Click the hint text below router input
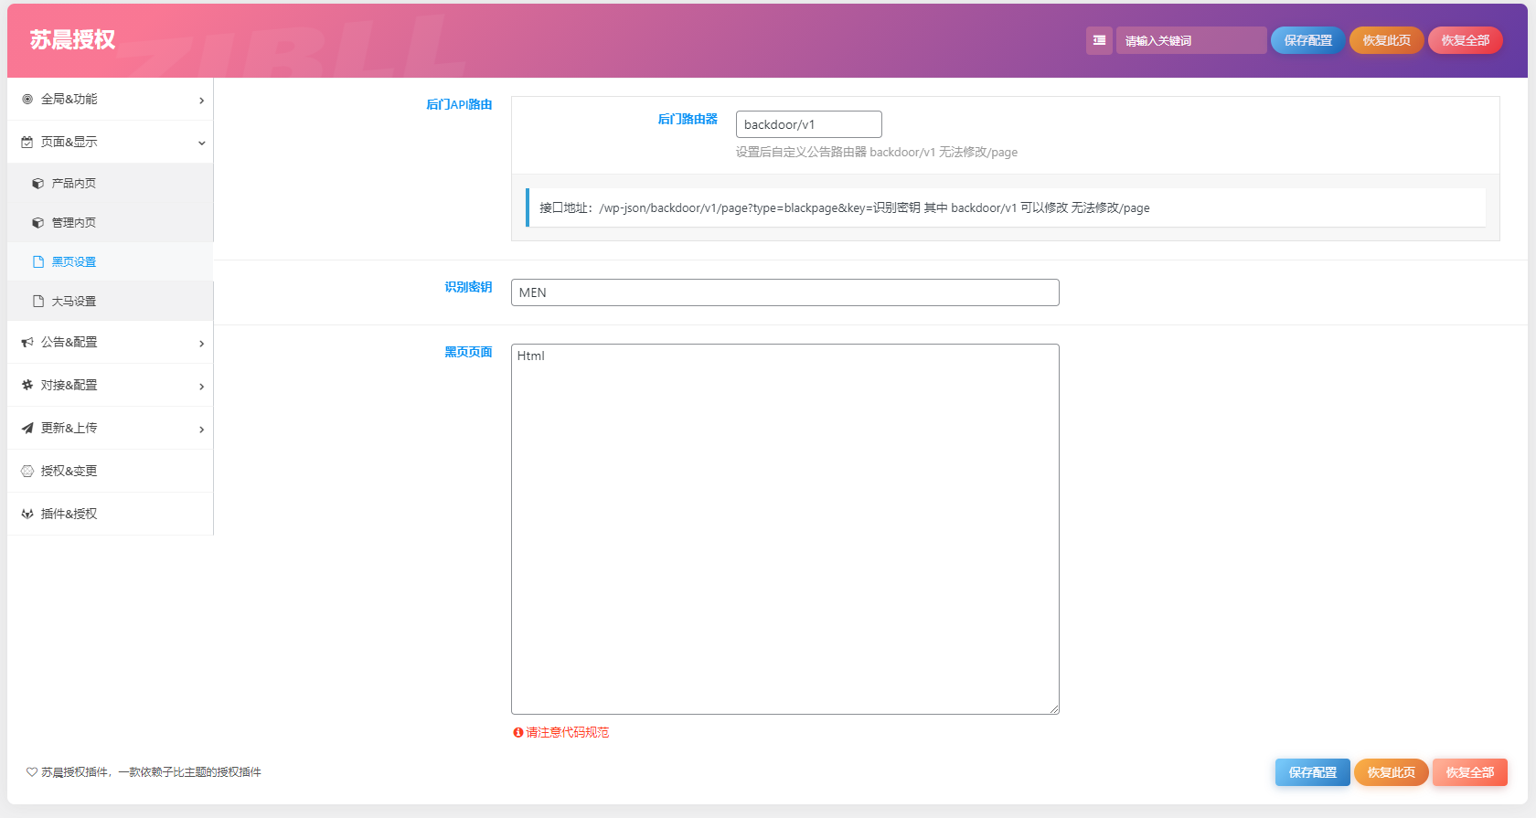 tap(877, 152)
